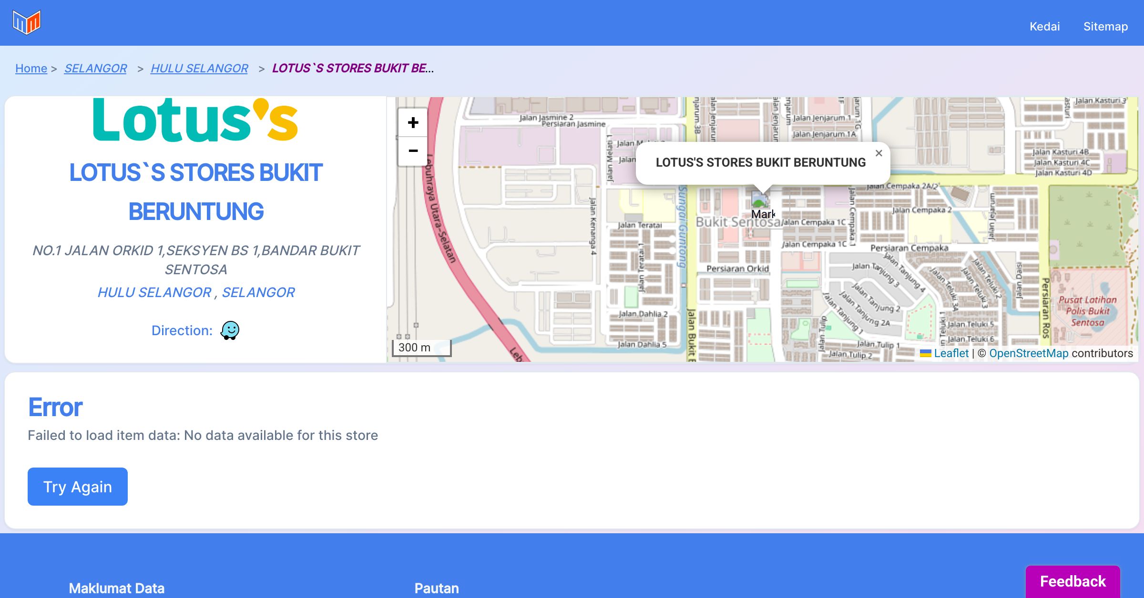Viewport: 1144px width, 598px height.
Task: Click SELANGOR link in store address
Action: coord(258,292)
